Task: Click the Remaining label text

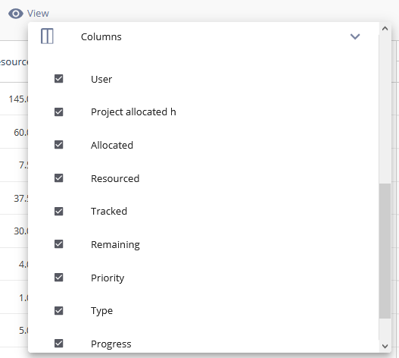Action: pos(115,245)
